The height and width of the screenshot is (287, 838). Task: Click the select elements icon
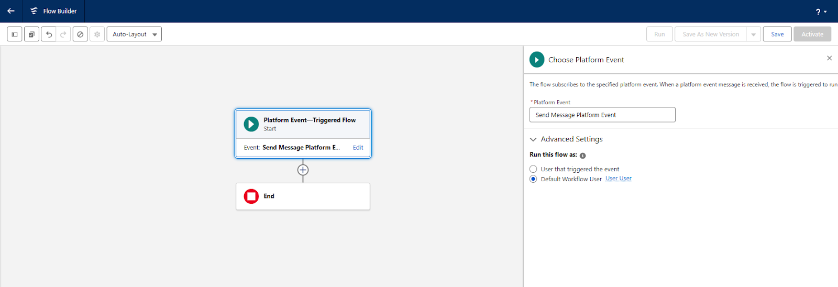coord(31,35)
